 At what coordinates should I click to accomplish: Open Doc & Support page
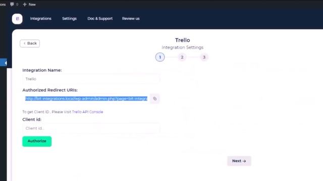point(100,19)
